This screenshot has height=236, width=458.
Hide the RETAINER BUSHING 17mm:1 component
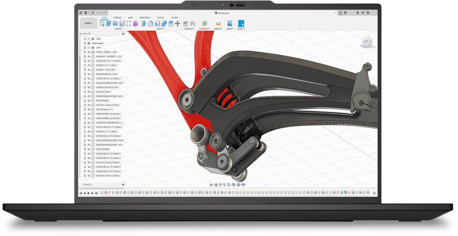pos(89,74)
